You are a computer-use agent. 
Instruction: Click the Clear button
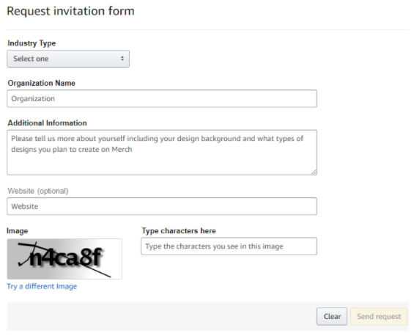[332, 316]
